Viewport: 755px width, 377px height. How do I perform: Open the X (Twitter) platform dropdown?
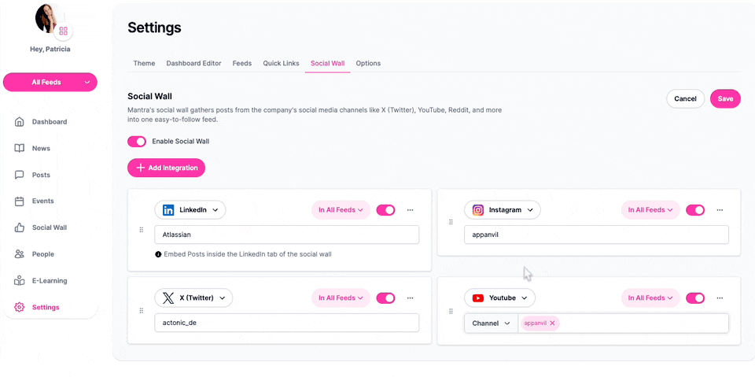click(193, 298)
